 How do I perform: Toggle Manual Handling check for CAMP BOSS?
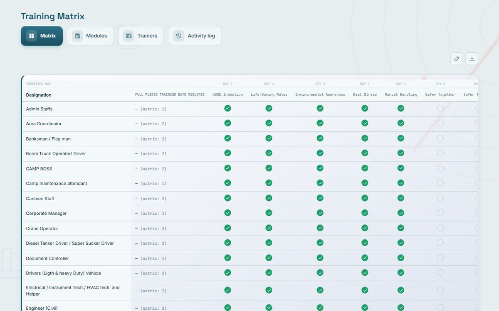coord(401,168)
